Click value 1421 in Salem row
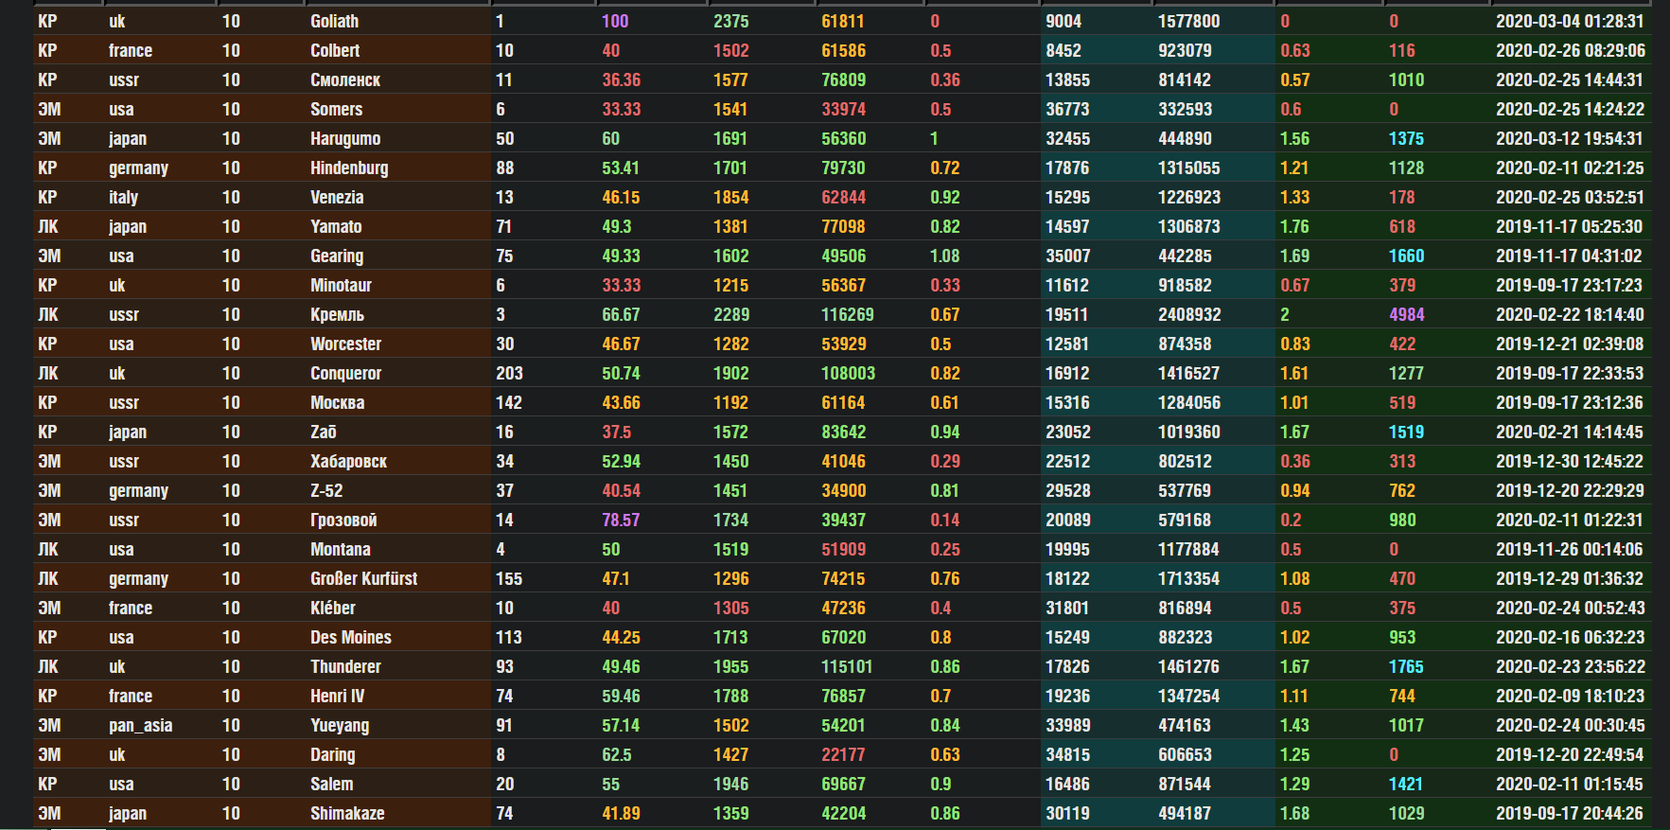The width and height of the screenshot is (1670, 830). pyautogui.click(x=1405, y=784)
